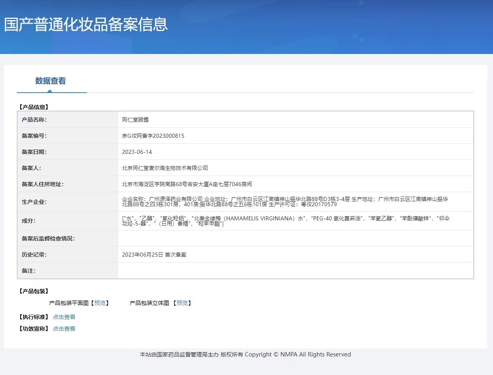The height and width of the screenshot is (375, 493).
Task: Select the history record 2023年06月25日 首次备案
Action: [x=154, y=255]
